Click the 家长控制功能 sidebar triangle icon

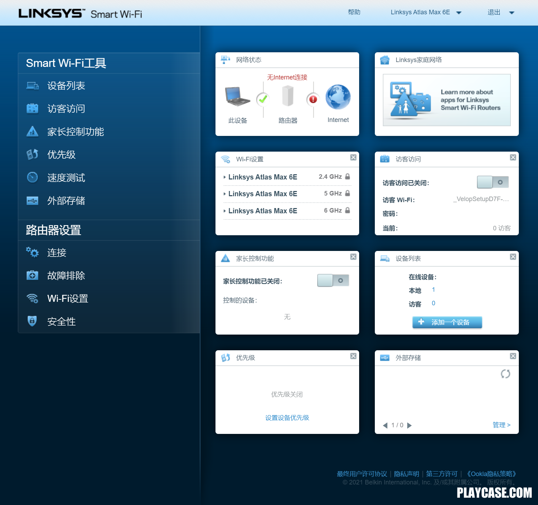click(32, 131)
